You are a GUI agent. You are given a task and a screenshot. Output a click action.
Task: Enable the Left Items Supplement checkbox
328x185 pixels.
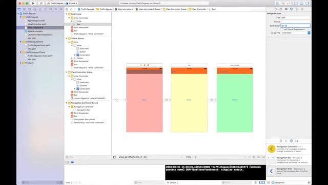tap(282, 29)
